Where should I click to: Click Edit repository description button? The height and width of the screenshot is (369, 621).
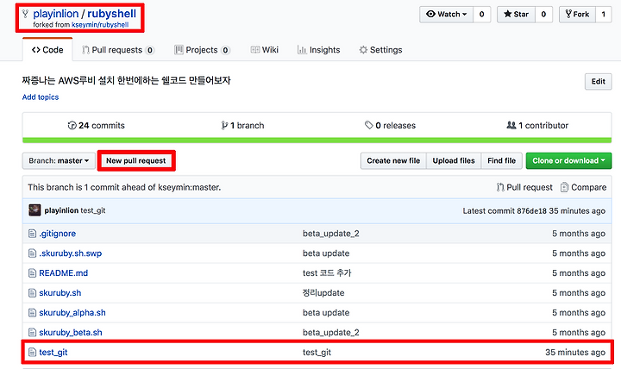click(x=598, y=82)
